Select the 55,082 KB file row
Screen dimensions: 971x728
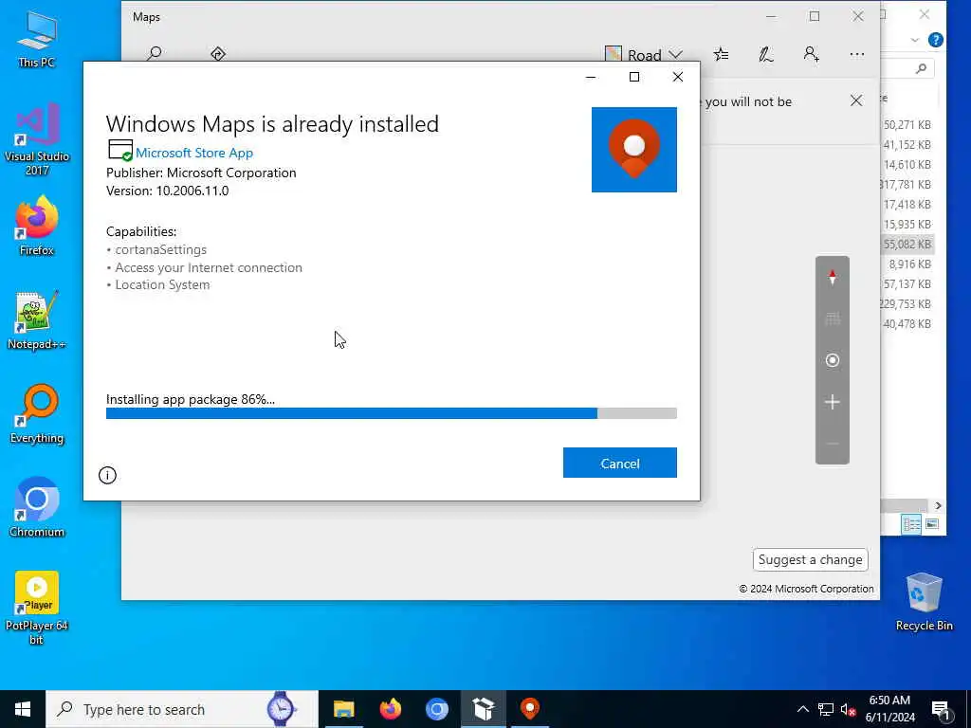coord(907,244)
